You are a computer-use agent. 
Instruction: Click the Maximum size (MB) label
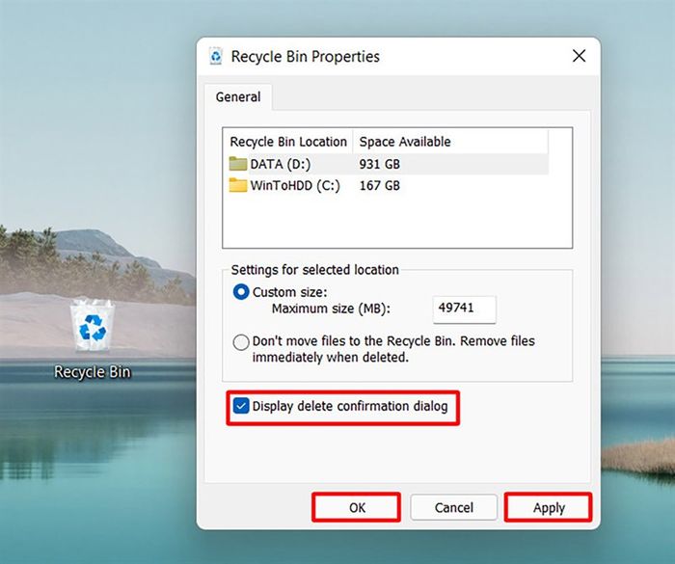[331, 309]
